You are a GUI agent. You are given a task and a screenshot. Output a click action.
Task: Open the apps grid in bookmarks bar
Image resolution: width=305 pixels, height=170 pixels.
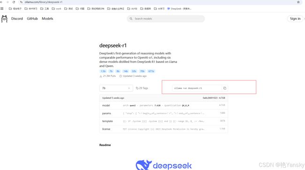[2, 8]
